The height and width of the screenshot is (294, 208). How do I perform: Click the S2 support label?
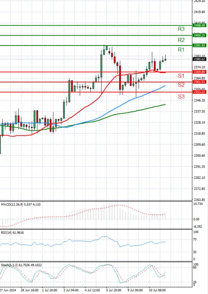[181, 85]
